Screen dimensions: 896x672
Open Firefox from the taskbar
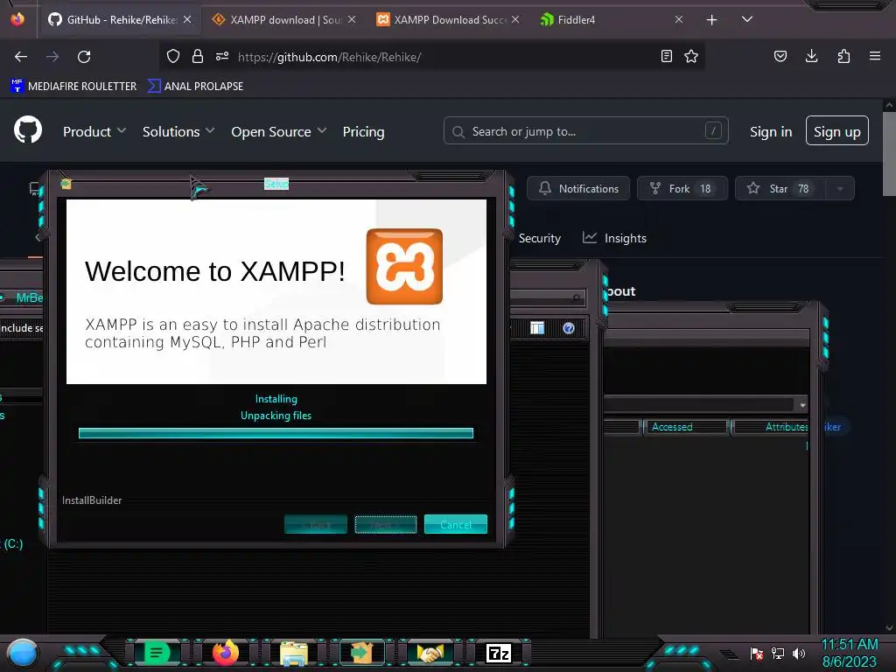[x=225, y=653]
